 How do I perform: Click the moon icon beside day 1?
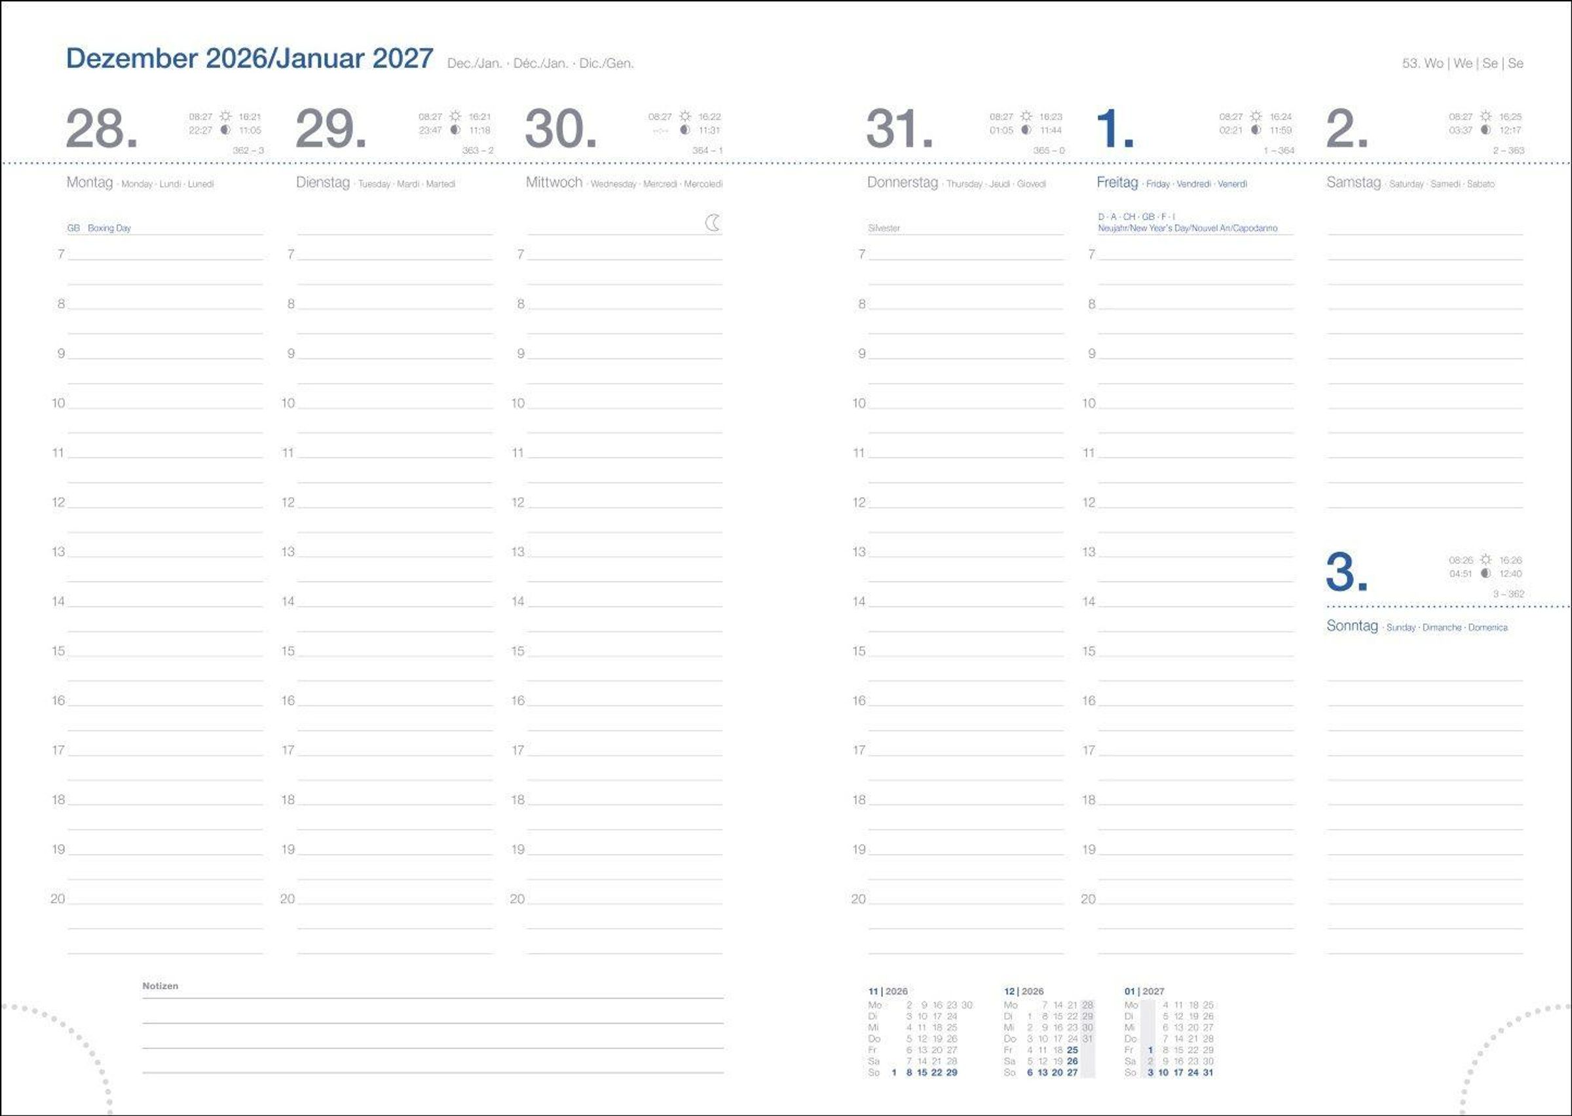1256,130
